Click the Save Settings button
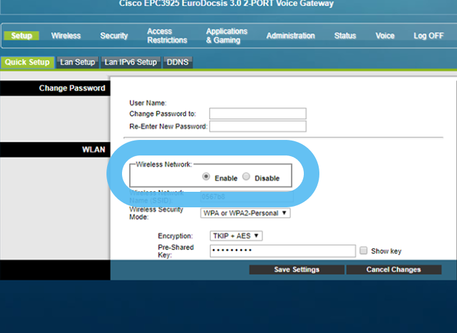Image resolution: width=457 pixels, height=333 pixels. tap(296, 270)
